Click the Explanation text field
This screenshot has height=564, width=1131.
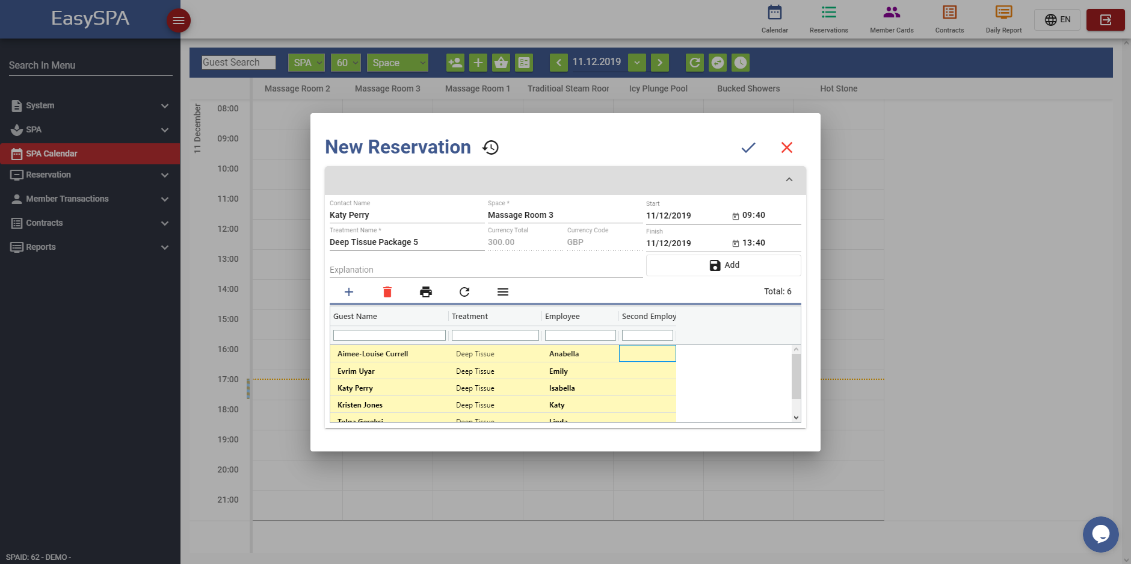click(x=486, y=270)
